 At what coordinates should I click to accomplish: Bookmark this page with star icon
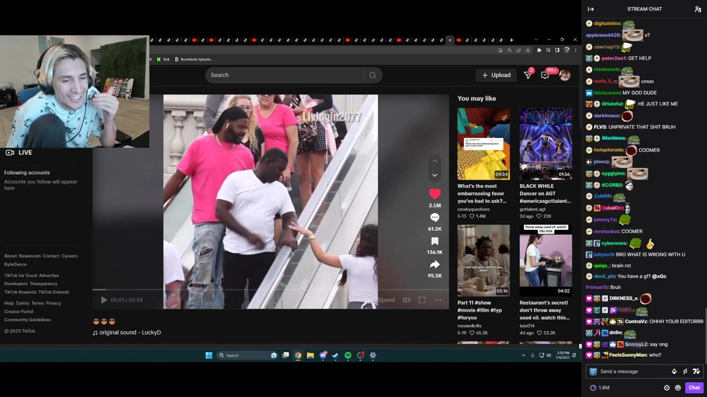point(527,50)
